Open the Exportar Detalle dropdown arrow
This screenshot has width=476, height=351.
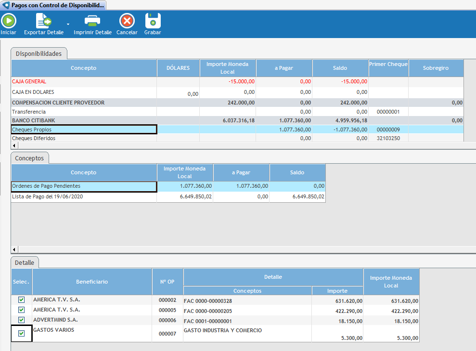click(x=68, y=24)
